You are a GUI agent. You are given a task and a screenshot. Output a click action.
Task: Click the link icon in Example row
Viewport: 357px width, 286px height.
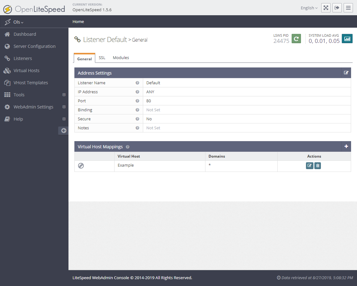(x=81, y=166)
